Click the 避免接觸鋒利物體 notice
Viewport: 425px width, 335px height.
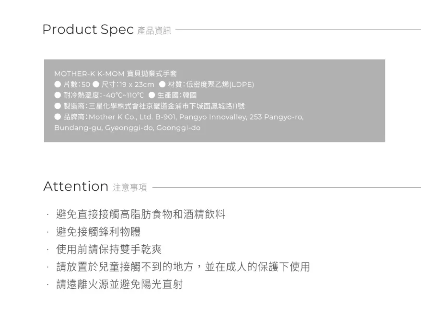point(98,232)
